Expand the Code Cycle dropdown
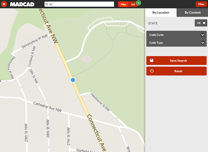The image size is (208, 152). point(176,35)
